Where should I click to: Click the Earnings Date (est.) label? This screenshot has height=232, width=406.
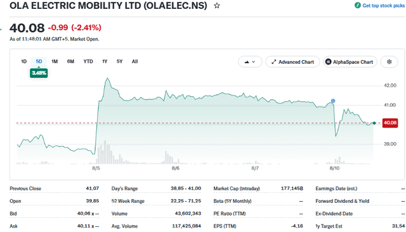coord(336,188)
